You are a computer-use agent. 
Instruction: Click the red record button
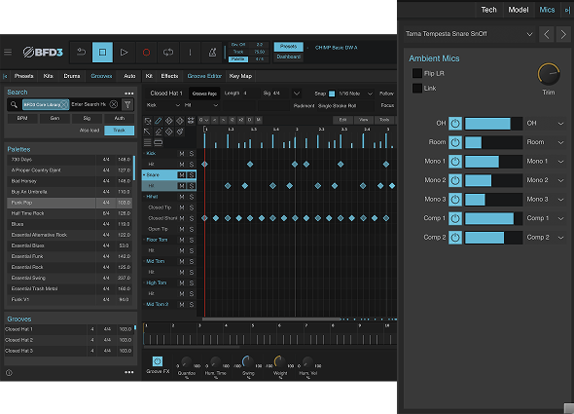[146, 52]
